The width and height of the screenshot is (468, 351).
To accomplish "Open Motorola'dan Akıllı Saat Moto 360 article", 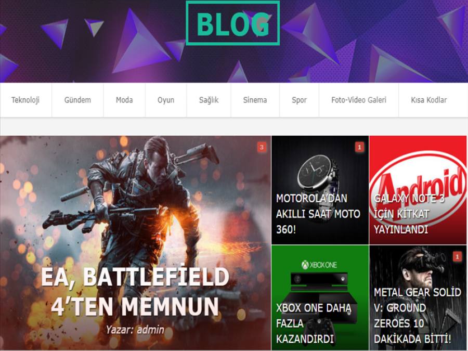I will [x=318, y=214].
